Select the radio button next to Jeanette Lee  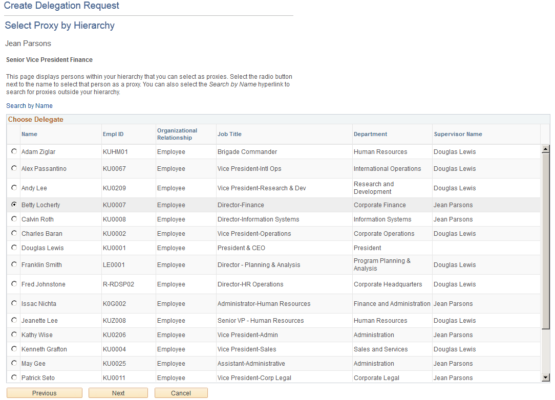pyautogui.click(x=14, y=320)
